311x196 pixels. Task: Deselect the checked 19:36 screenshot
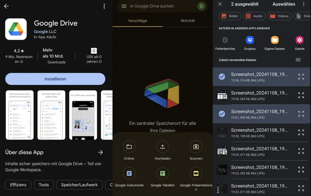[220, 77]
